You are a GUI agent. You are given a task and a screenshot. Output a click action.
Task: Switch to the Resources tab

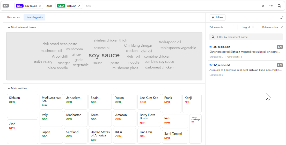coord(13,17)
